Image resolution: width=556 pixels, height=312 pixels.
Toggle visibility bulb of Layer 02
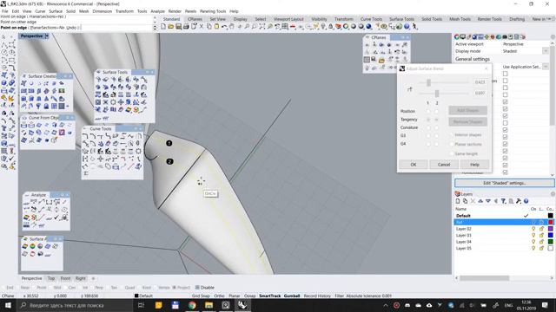[533, 229]
